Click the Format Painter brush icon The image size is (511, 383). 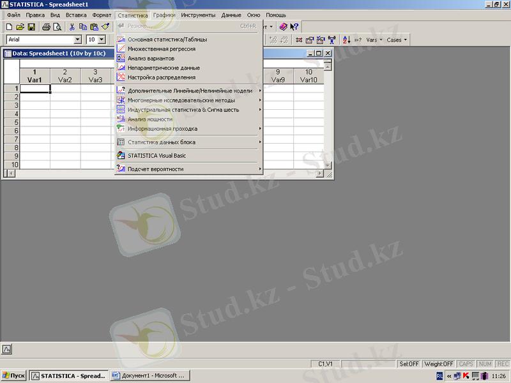click(105, 27)
